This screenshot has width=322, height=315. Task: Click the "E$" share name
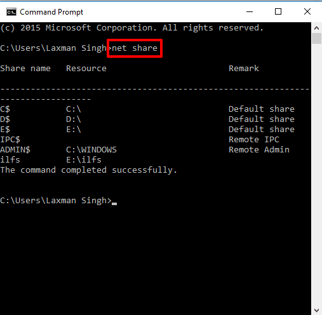point(5,130)
